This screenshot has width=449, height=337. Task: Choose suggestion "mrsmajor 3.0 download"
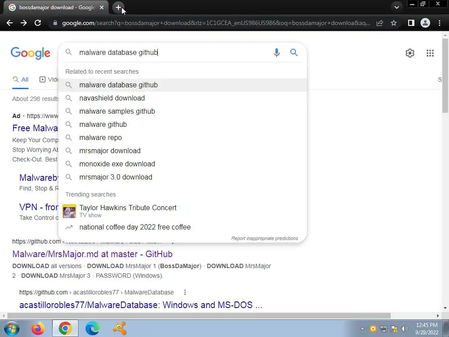(182, 177)
